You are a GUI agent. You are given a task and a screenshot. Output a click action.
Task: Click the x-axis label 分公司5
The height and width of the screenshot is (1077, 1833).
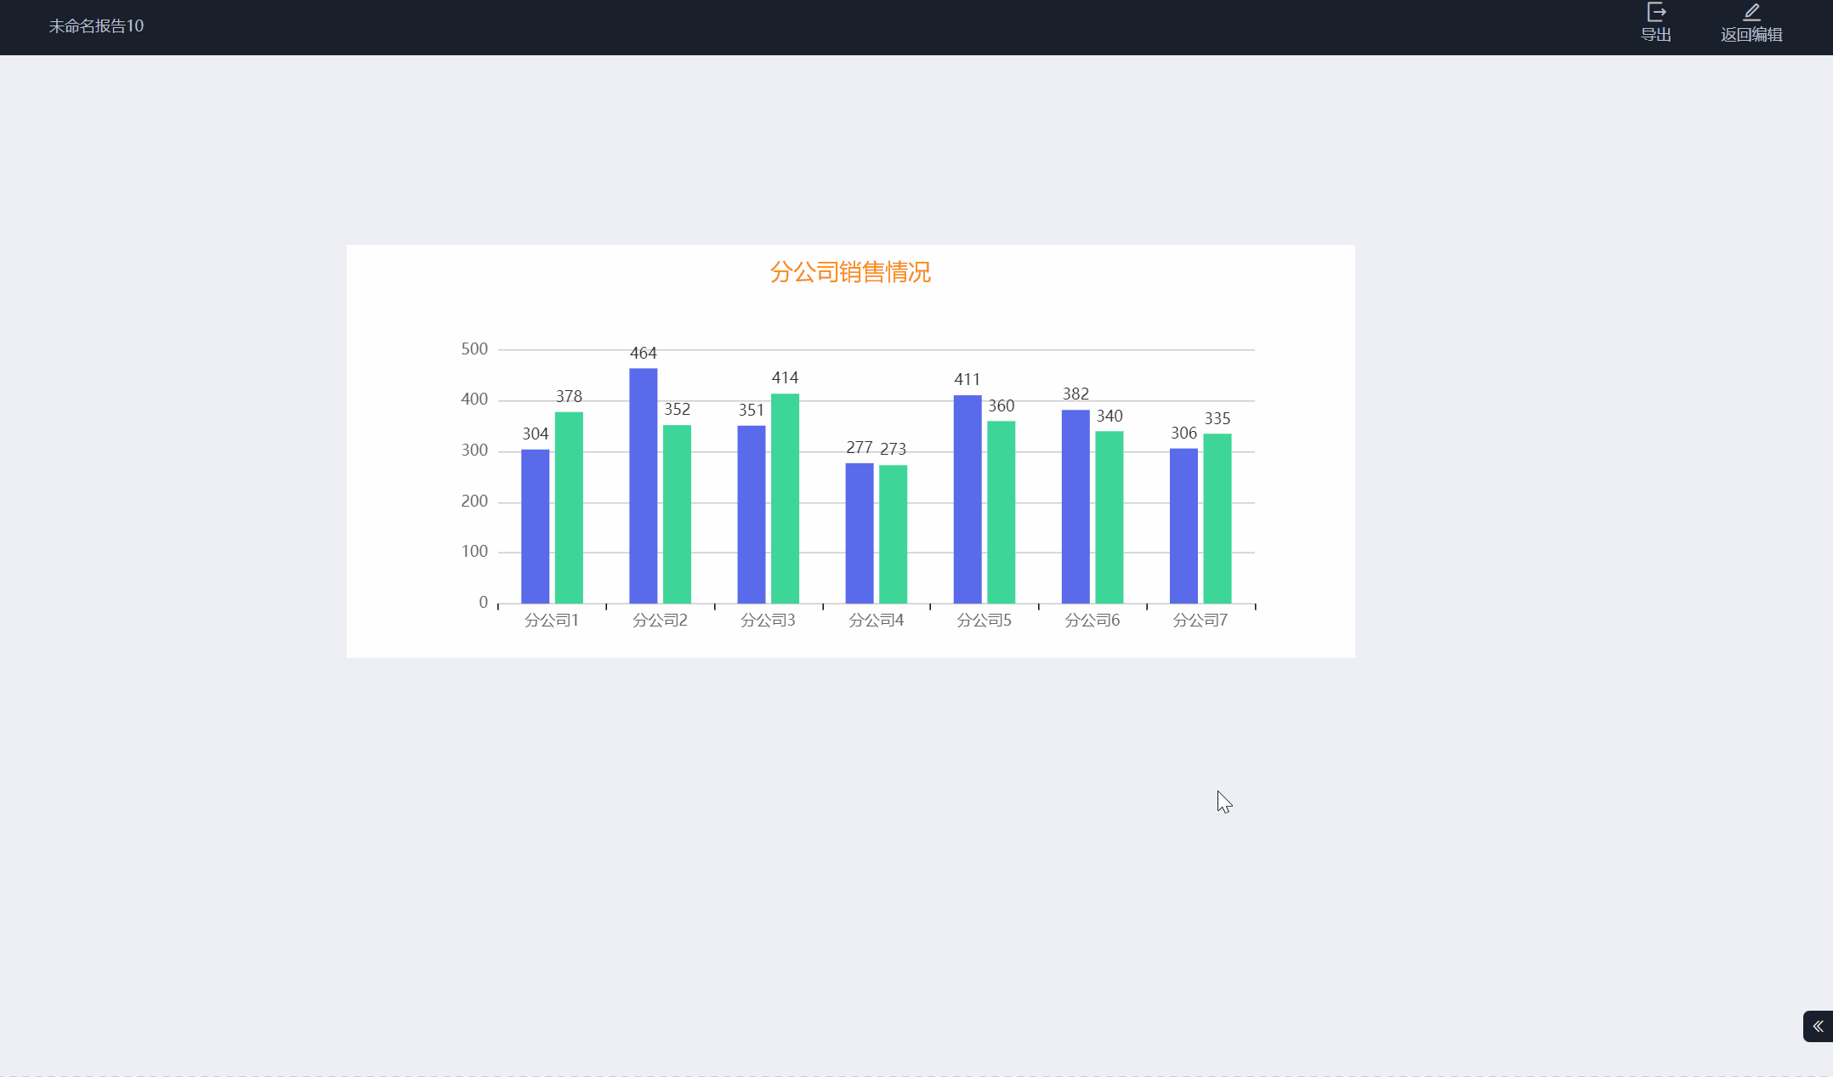(985, 621)
